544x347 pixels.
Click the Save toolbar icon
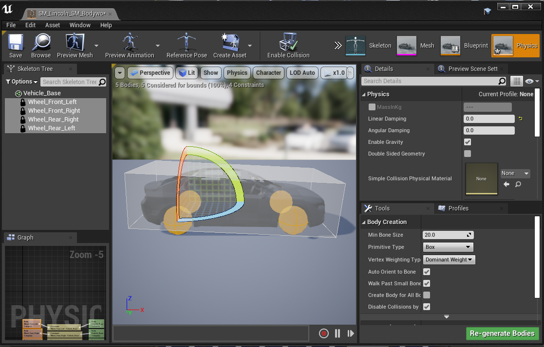[16, 43]
